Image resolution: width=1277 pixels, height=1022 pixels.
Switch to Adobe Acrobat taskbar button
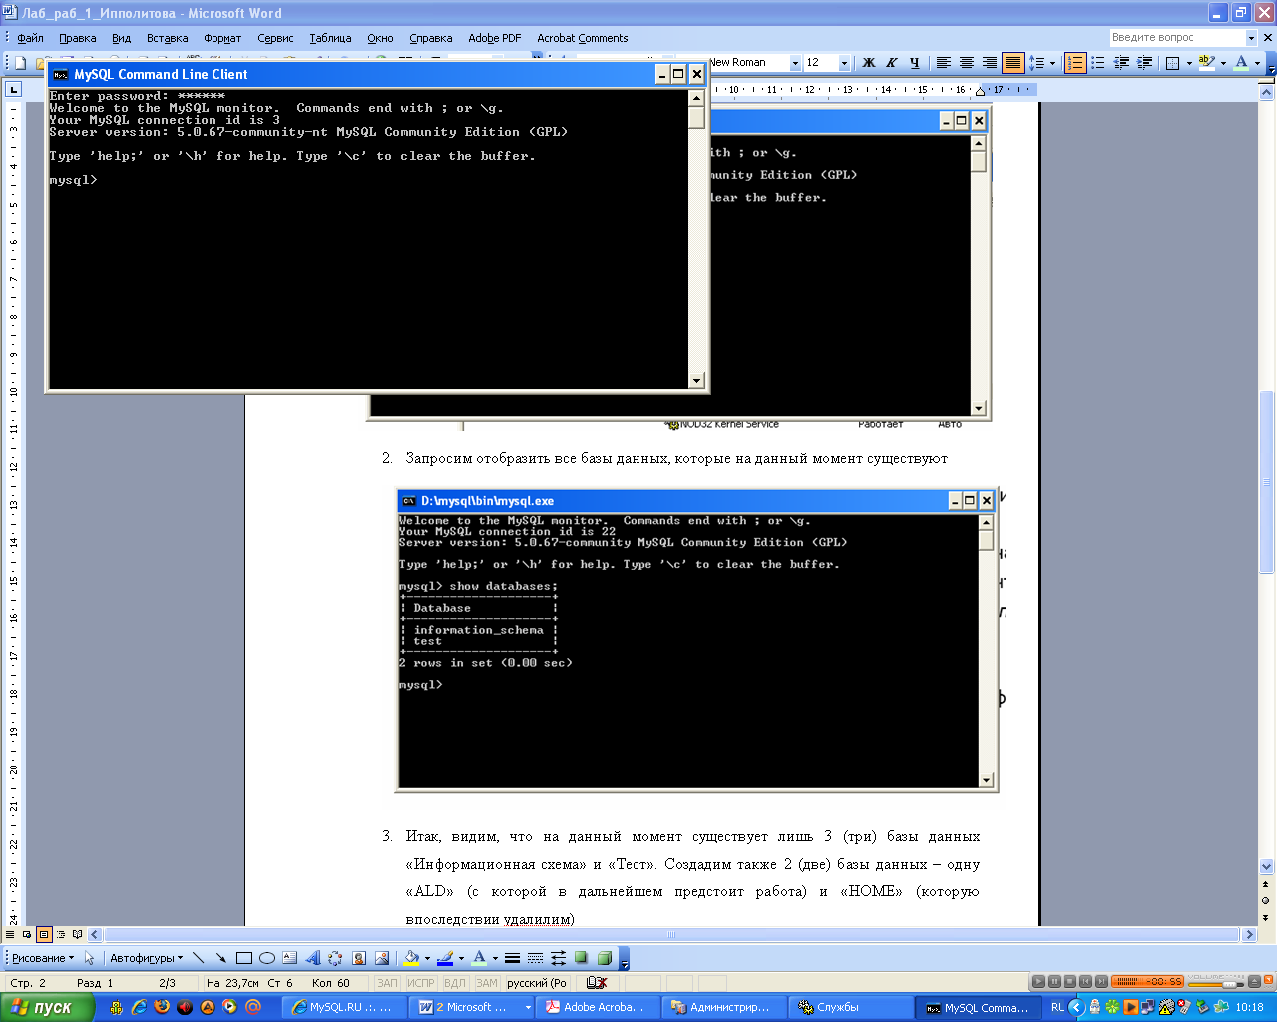point(596,1007)
